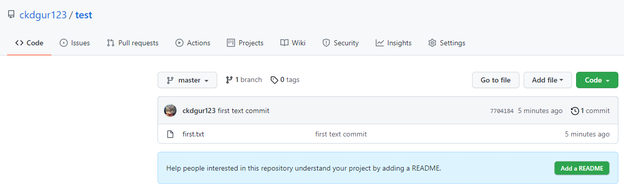Open the Actions tab
Viewport: 624px width, 193px height.
(x=193, y=43)
